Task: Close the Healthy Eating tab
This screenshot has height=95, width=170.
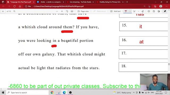Action: [x=123, y=2]
